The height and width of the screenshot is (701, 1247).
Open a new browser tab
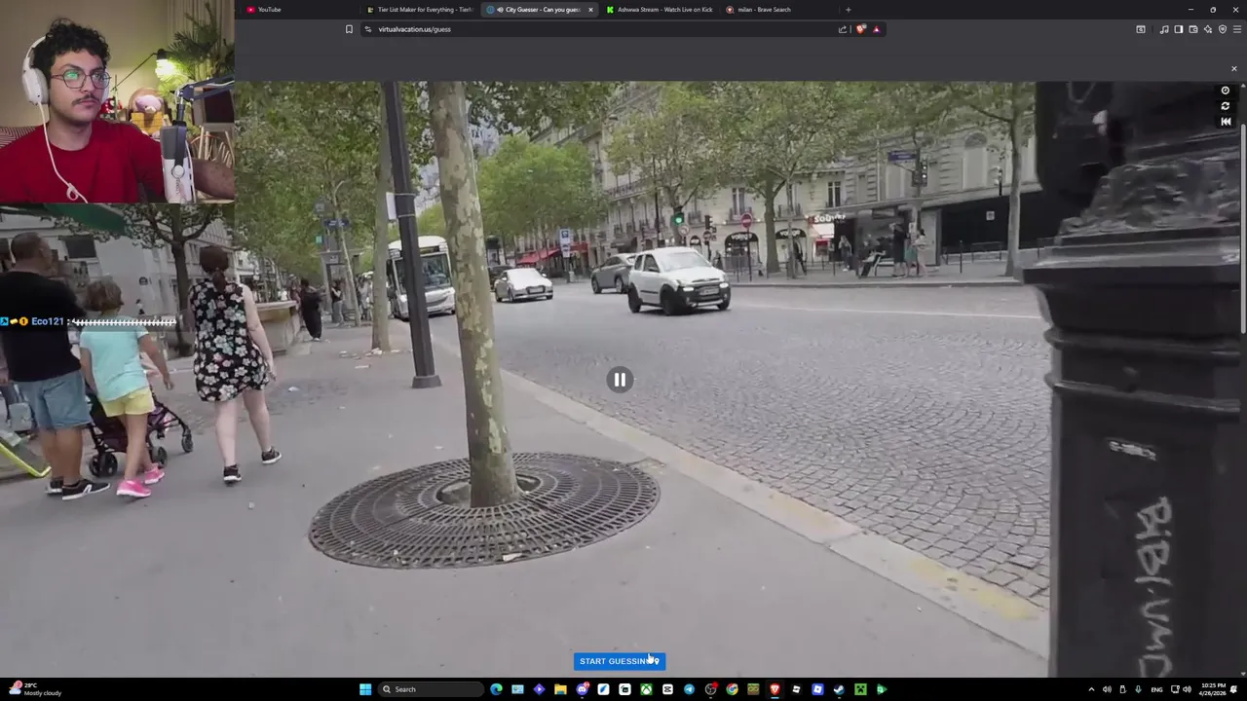point(848,10)
